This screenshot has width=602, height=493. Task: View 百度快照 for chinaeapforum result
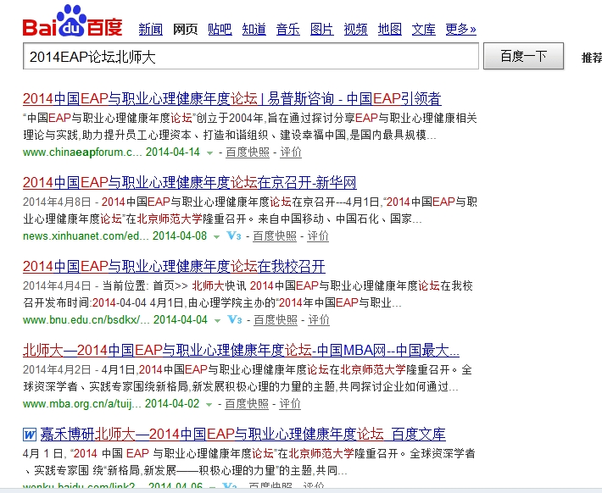point(248,152)
